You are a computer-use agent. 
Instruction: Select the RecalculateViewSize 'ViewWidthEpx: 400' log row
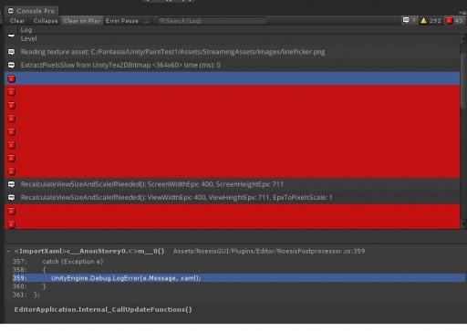click(232, 198)
